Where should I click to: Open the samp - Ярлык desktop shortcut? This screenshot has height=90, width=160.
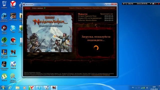coord(13,17)
